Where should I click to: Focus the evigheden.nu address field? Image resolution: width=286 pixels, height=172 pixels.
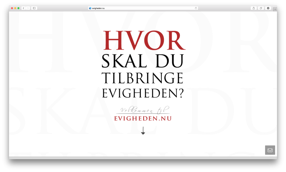pyautogui.click(x=143, y=8)
